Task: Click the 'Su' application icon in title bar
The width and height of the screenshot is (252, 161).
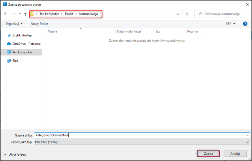Action: pos(5,5)
